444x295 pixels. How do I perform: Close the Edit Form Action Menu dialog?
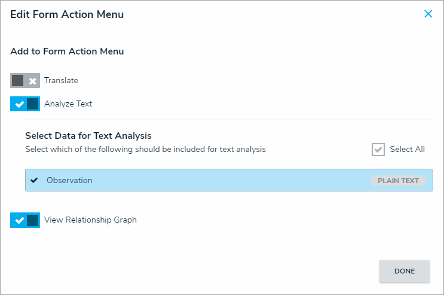(428, 14)
